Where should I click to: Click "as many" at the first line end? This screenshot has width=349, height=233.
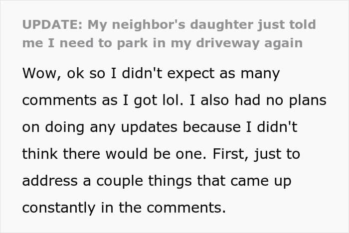(x=249, y=74)
